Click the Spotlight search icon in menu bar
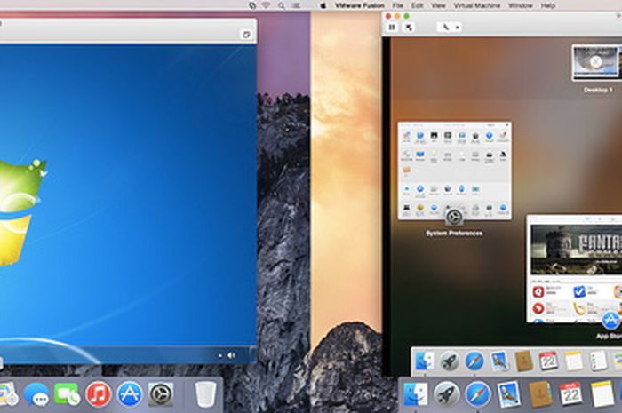Viewport: 622px width, 413px height. (x=282, y=5)
